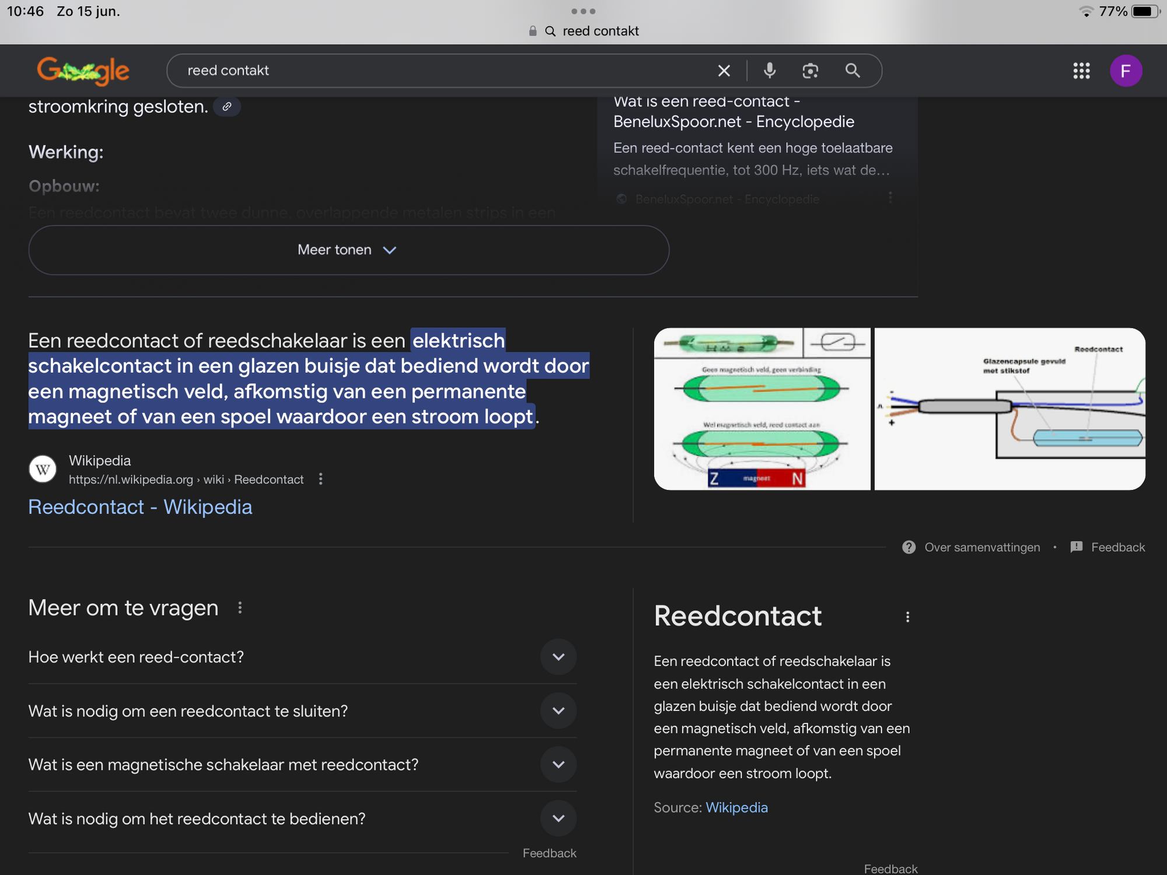The height and width of the screenshot is (875, 1167).
Task: Open the 'Over samenvattingen' help icon
Action: [x=909, y=547]
